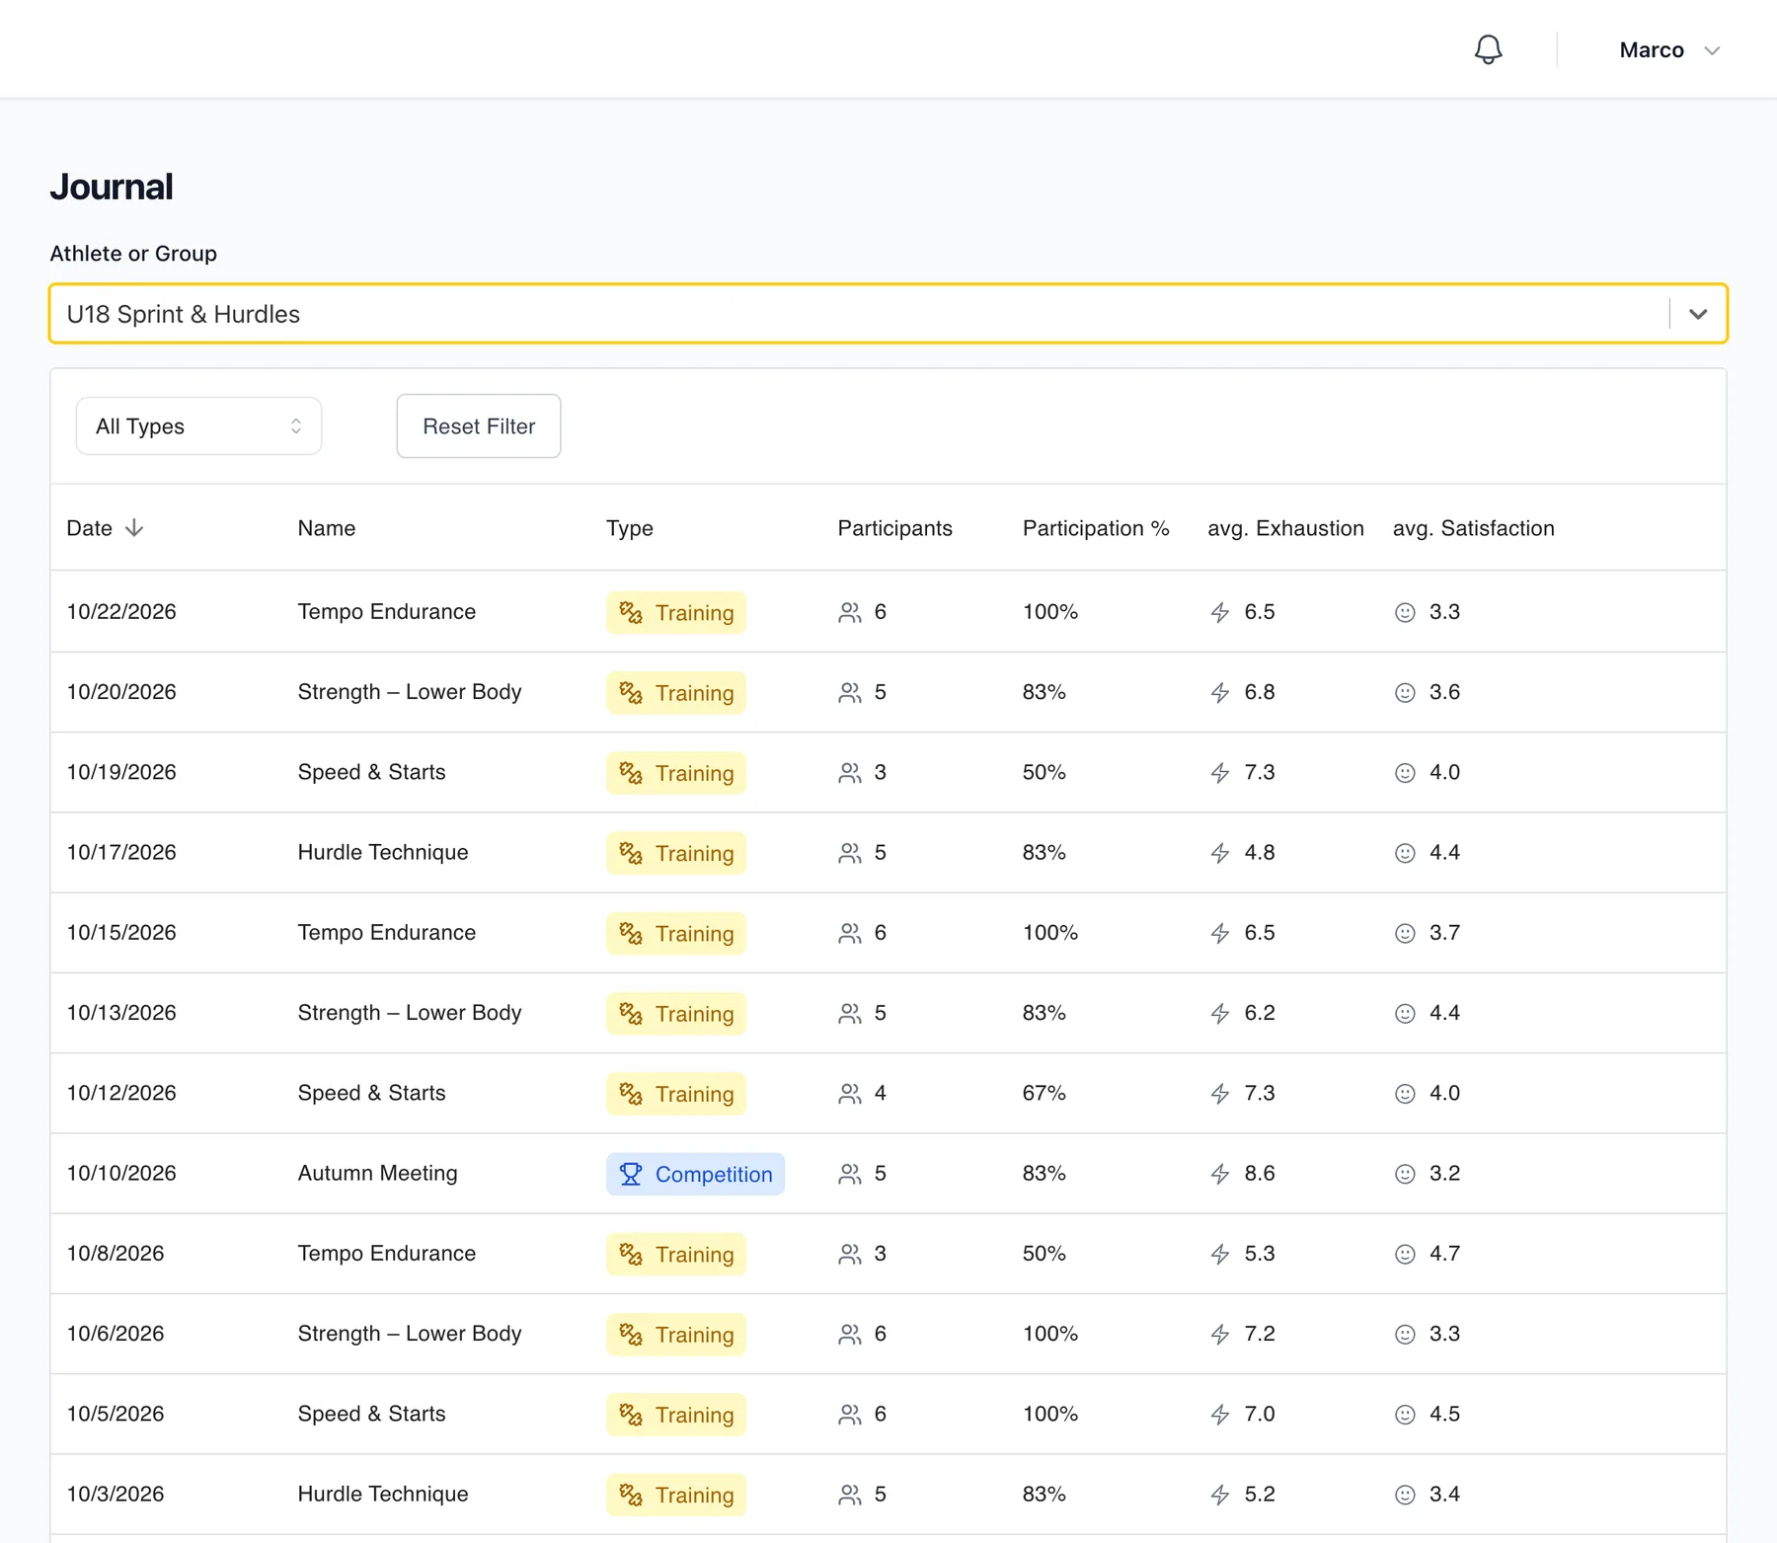Click into the U18 Sprint & Hurdles field
Viewport: 1777px width, 1543px height.
tap(859, 314)
